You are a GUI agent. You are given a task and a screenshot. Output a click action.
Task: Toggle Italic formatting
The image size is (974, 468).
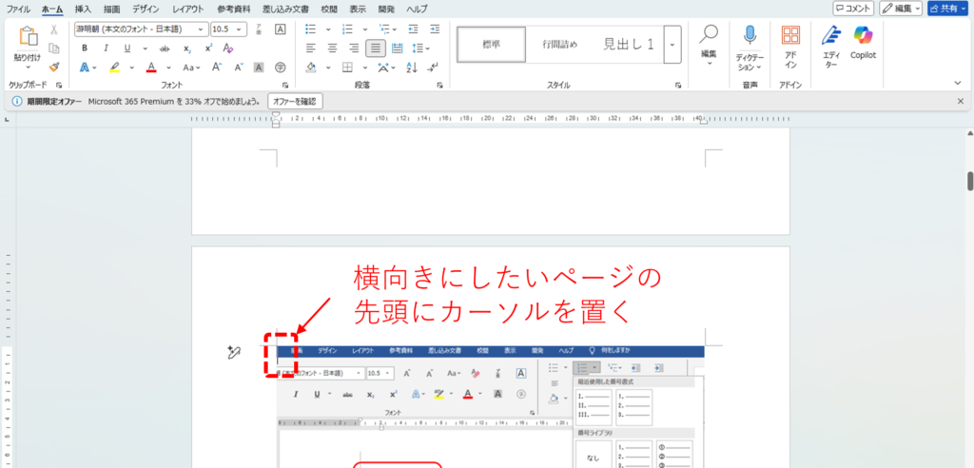105,49
